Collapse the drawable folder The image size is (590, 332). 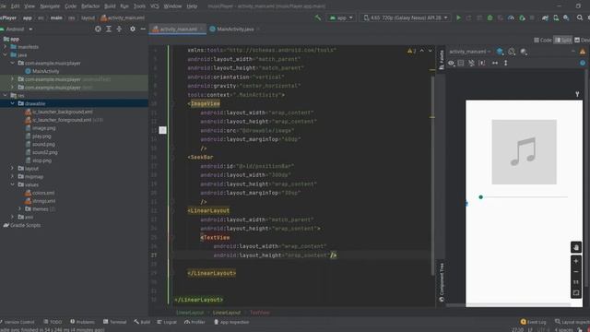12,103
